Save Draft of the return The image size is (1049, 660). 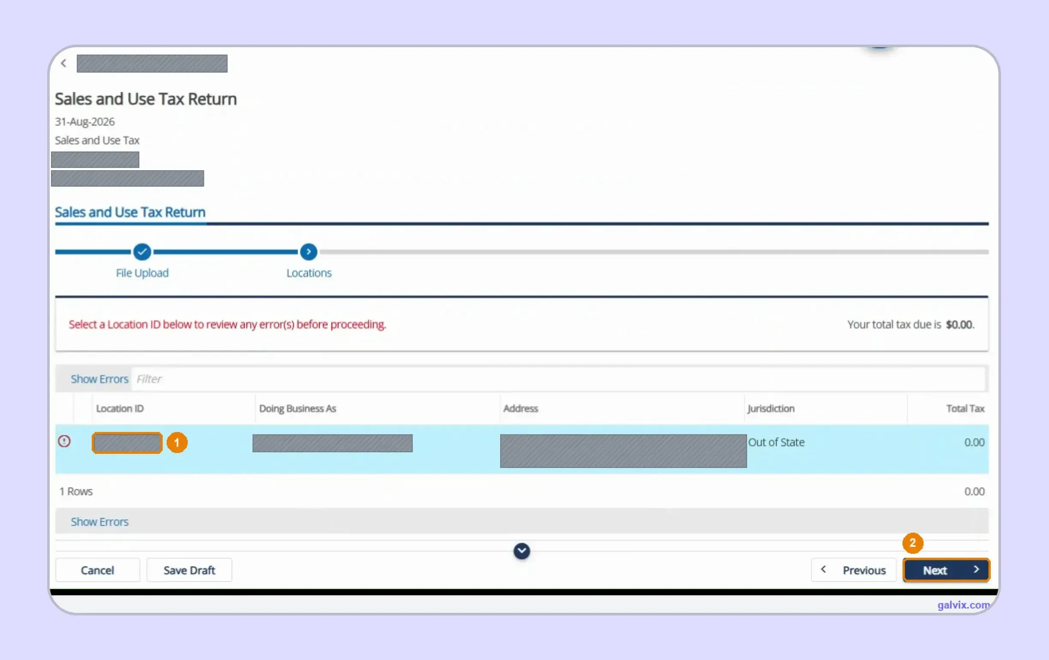click(x=189, y=570)
